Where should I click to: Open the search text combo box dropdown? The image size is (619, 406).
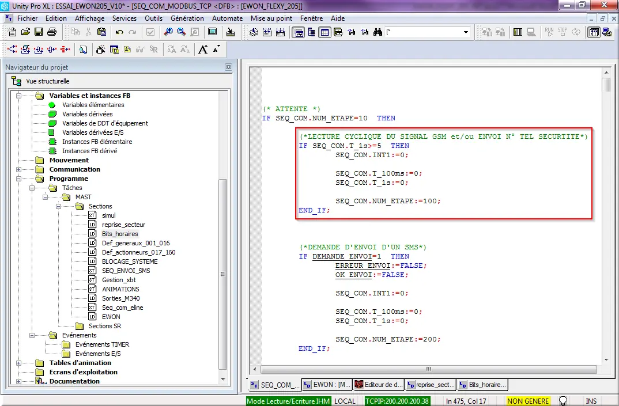pos(466,32)
